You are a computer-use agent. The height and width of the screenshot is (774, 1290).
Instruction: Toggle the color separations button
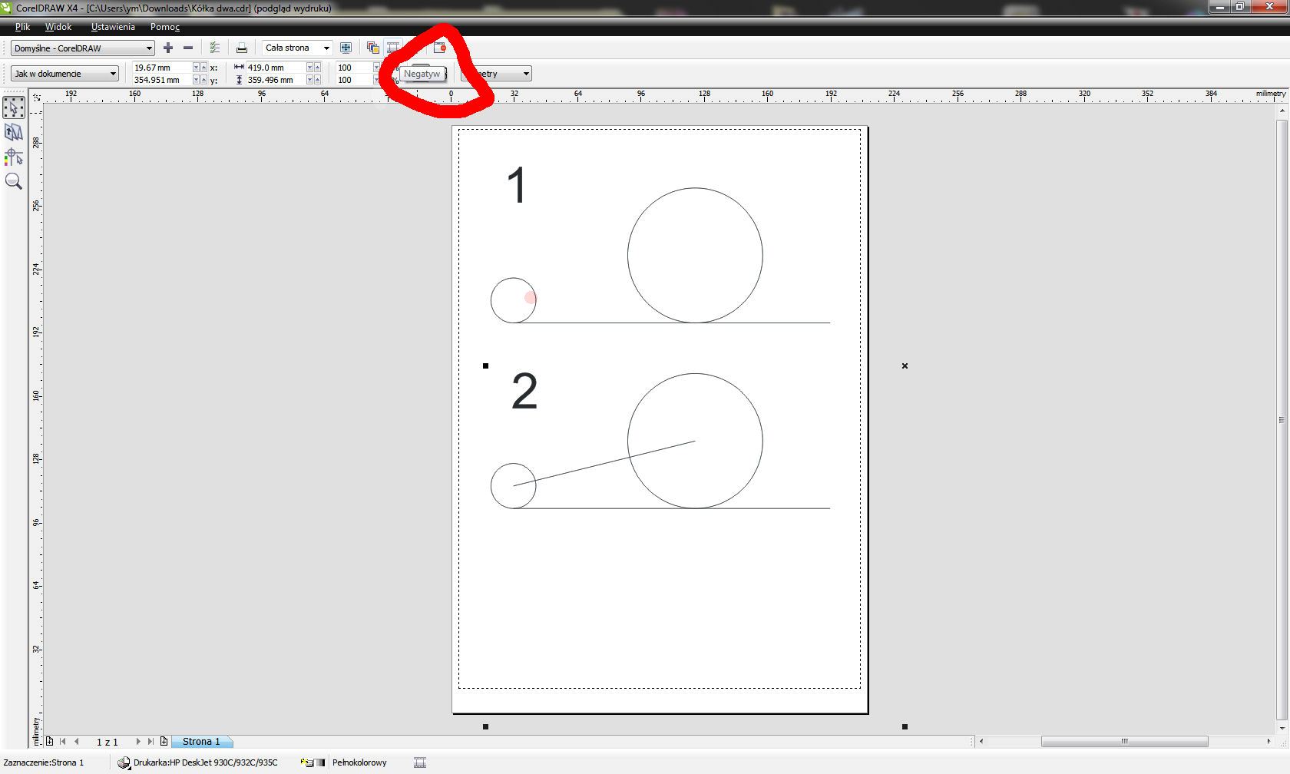click(373, 48)
